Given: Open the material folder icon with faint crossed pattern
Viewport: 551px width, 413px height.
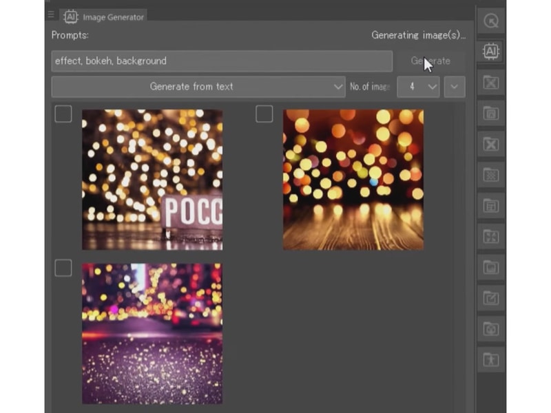Looking at the screenshot, I should (x=491, y=83).
